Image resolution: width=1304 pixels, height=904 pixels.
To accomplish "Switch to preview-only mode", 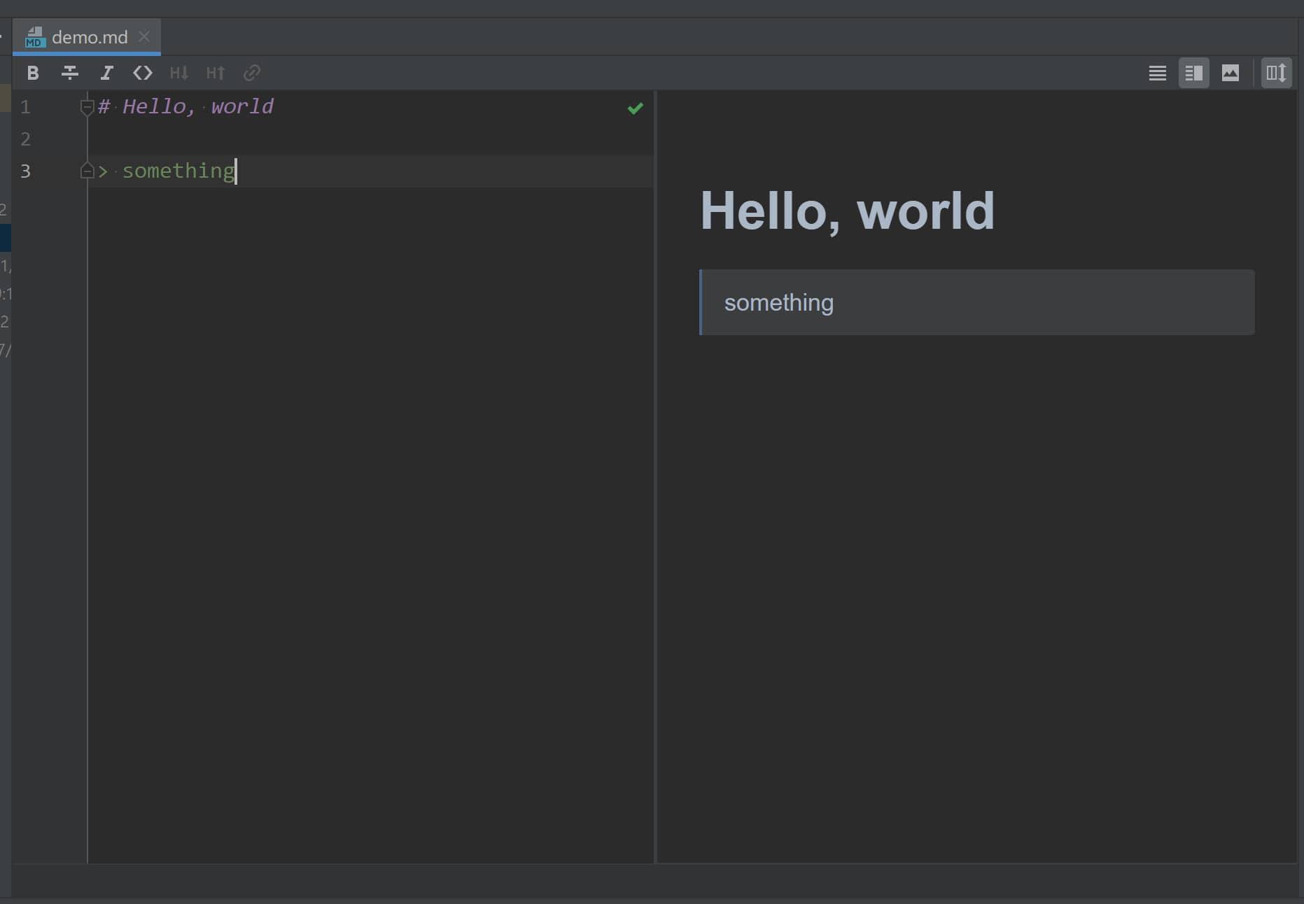I will [x=1231, y=72].
